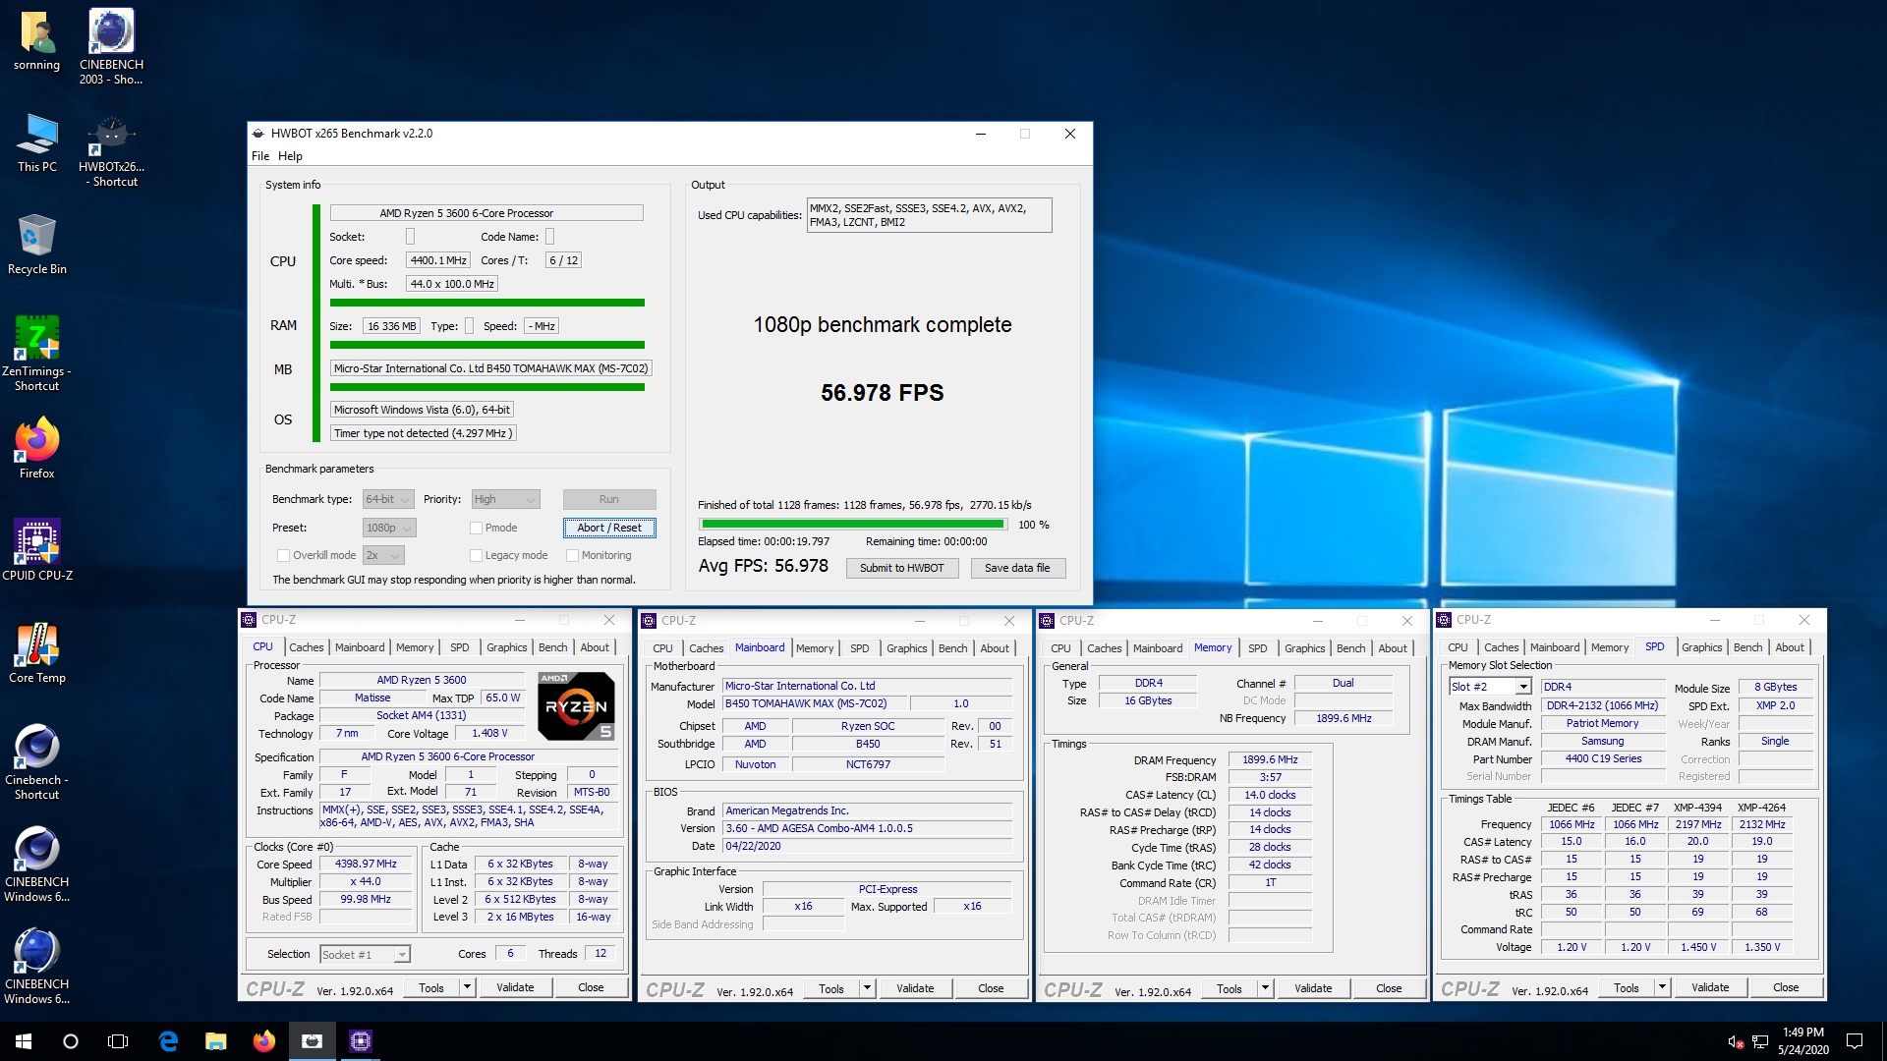Click the Run button in HWBOT
The height and width of the screenshot is (1061, 1887).
[609, 499]
